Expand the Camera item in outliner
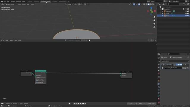The height and width of the screenshot is (107, 190). [163, 11]
